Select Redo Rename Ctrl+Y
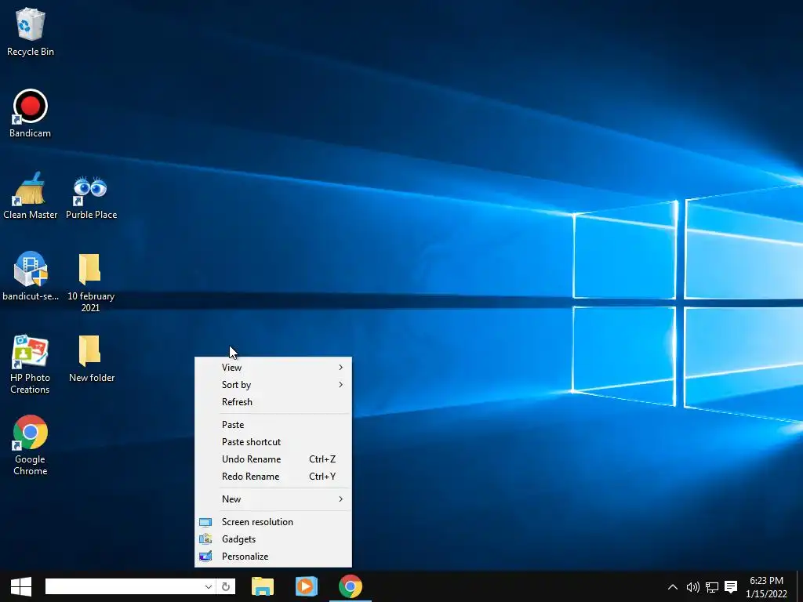Image resolution: width=803 pixels, height=602 pixels. (274, 476)
